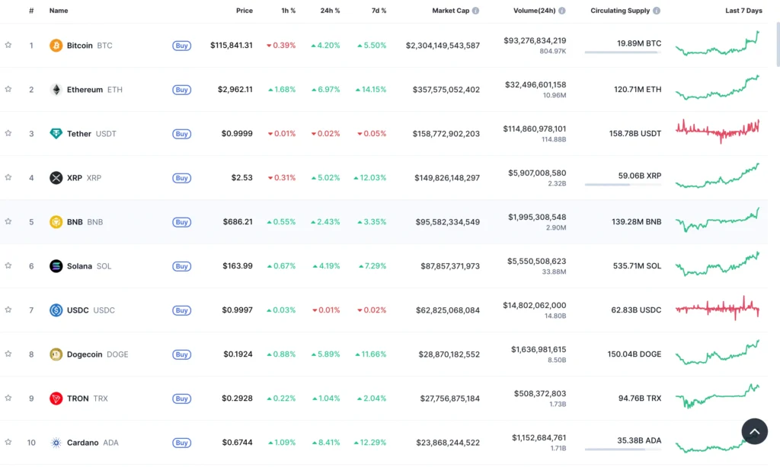The width and height of the screenshot is (780, 467).
Task: Add Tether to watchlist with star
Action: 8,133
